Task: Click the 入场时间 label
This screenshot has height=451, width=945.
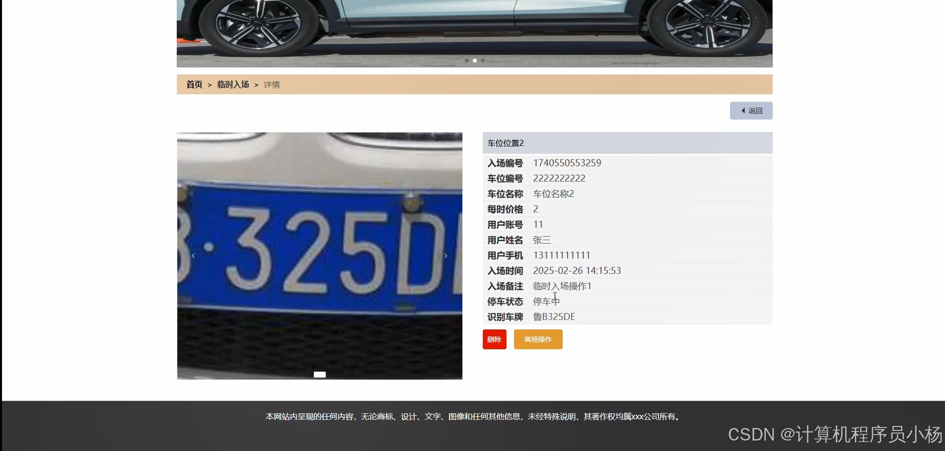Action: [x=505, y=271]
